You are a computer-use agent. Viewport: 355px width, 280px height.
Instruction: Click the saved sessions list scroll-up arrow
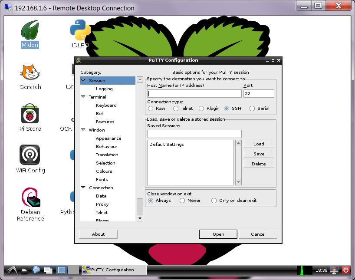coord(238,143)
